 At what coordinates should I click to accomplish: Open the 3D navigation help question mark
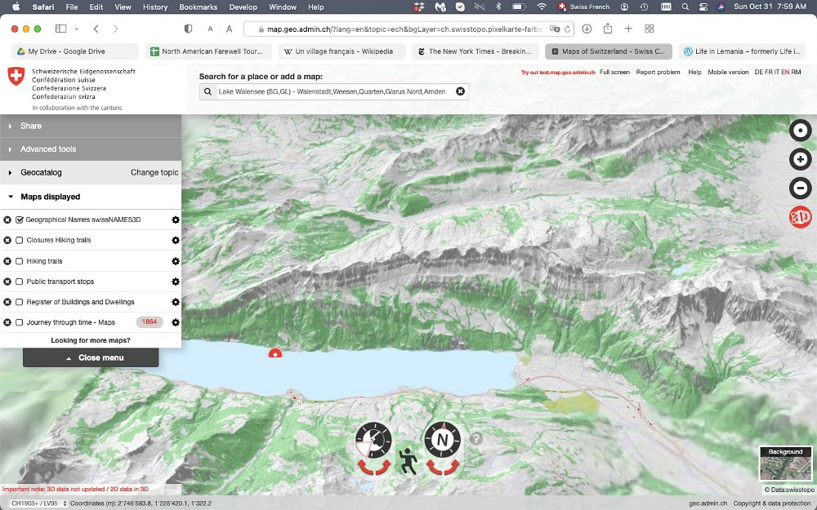point(475,439)
